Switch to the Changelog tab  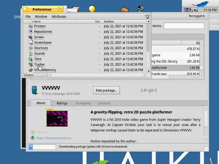click(x=83, y=103)
